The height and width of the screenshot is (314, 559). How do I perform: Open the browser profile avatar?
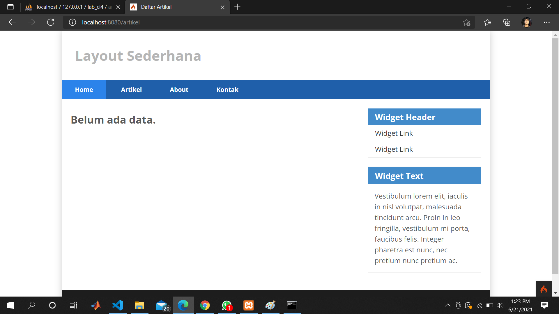pyautogui.click(x=527, y=22)
